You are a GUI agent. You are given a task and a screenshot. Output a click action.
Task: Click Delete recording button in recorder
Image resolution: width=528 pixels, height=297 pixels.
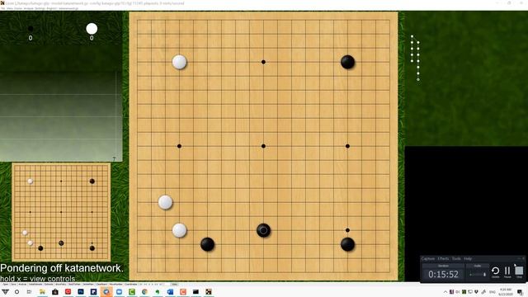tap(495, 271)
